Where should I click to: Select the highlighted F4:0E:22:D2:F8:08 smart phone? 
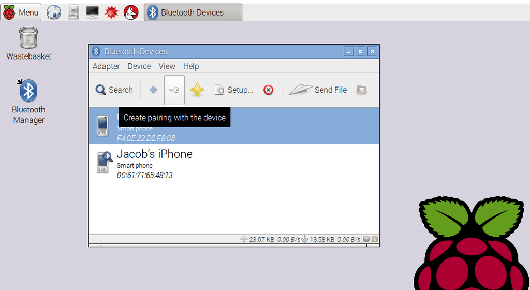point(234,126)
